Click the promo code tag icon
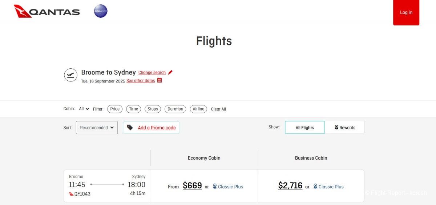 [x=130, y=128]
